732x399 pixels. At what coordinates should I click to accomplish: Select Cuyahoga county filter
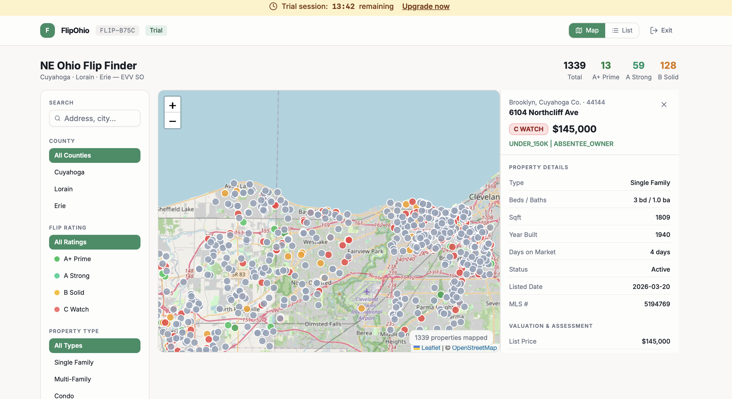coord(69,172)
